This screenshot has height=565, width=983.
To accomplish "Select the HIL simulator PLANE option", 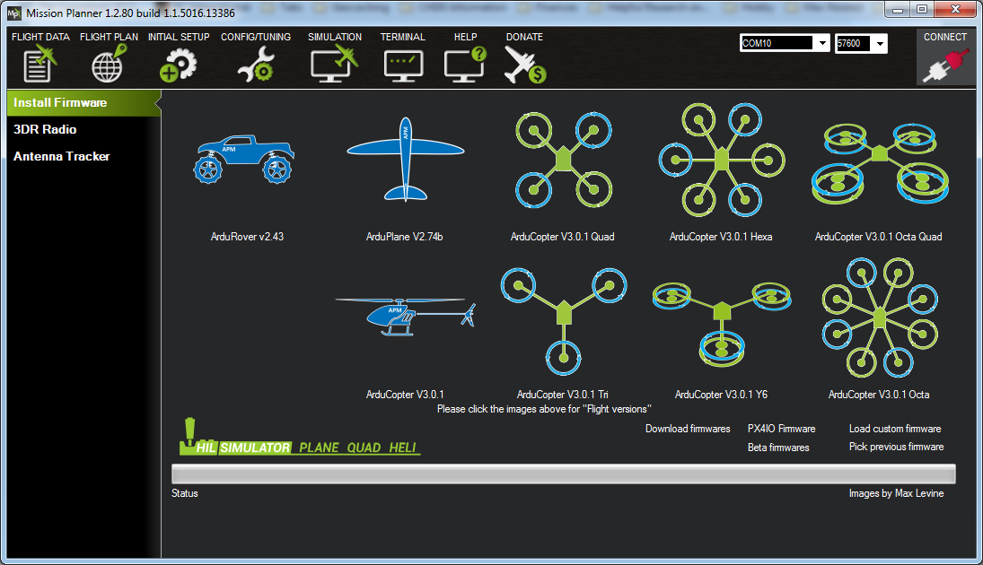I will coord(319,448).
